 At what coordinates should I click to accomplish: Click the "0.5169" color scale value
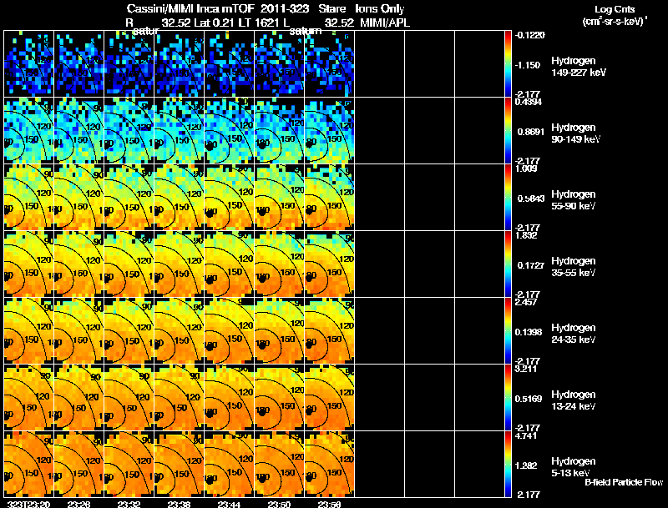point(529,399)
